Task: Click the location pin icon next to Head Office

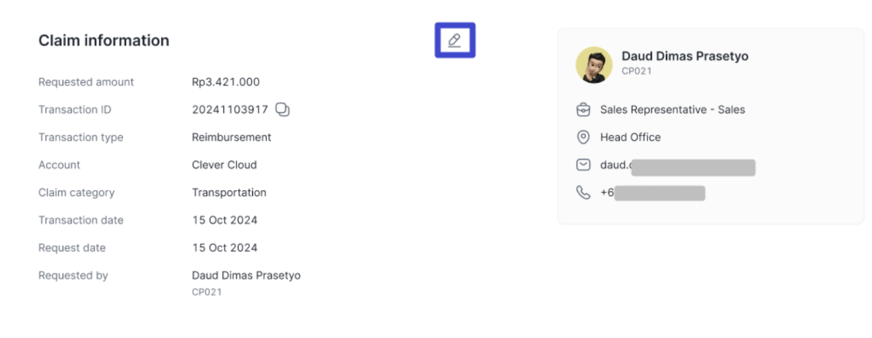Action: pos(583,137)
